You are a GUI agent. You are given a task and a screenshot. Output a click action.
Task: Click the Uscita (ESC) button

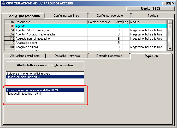tap(150, 9)
